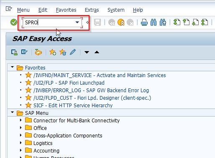This screenshot has width=215, height=158.
Task: Go to Last Page icon
Action: [x=205, y=22]
